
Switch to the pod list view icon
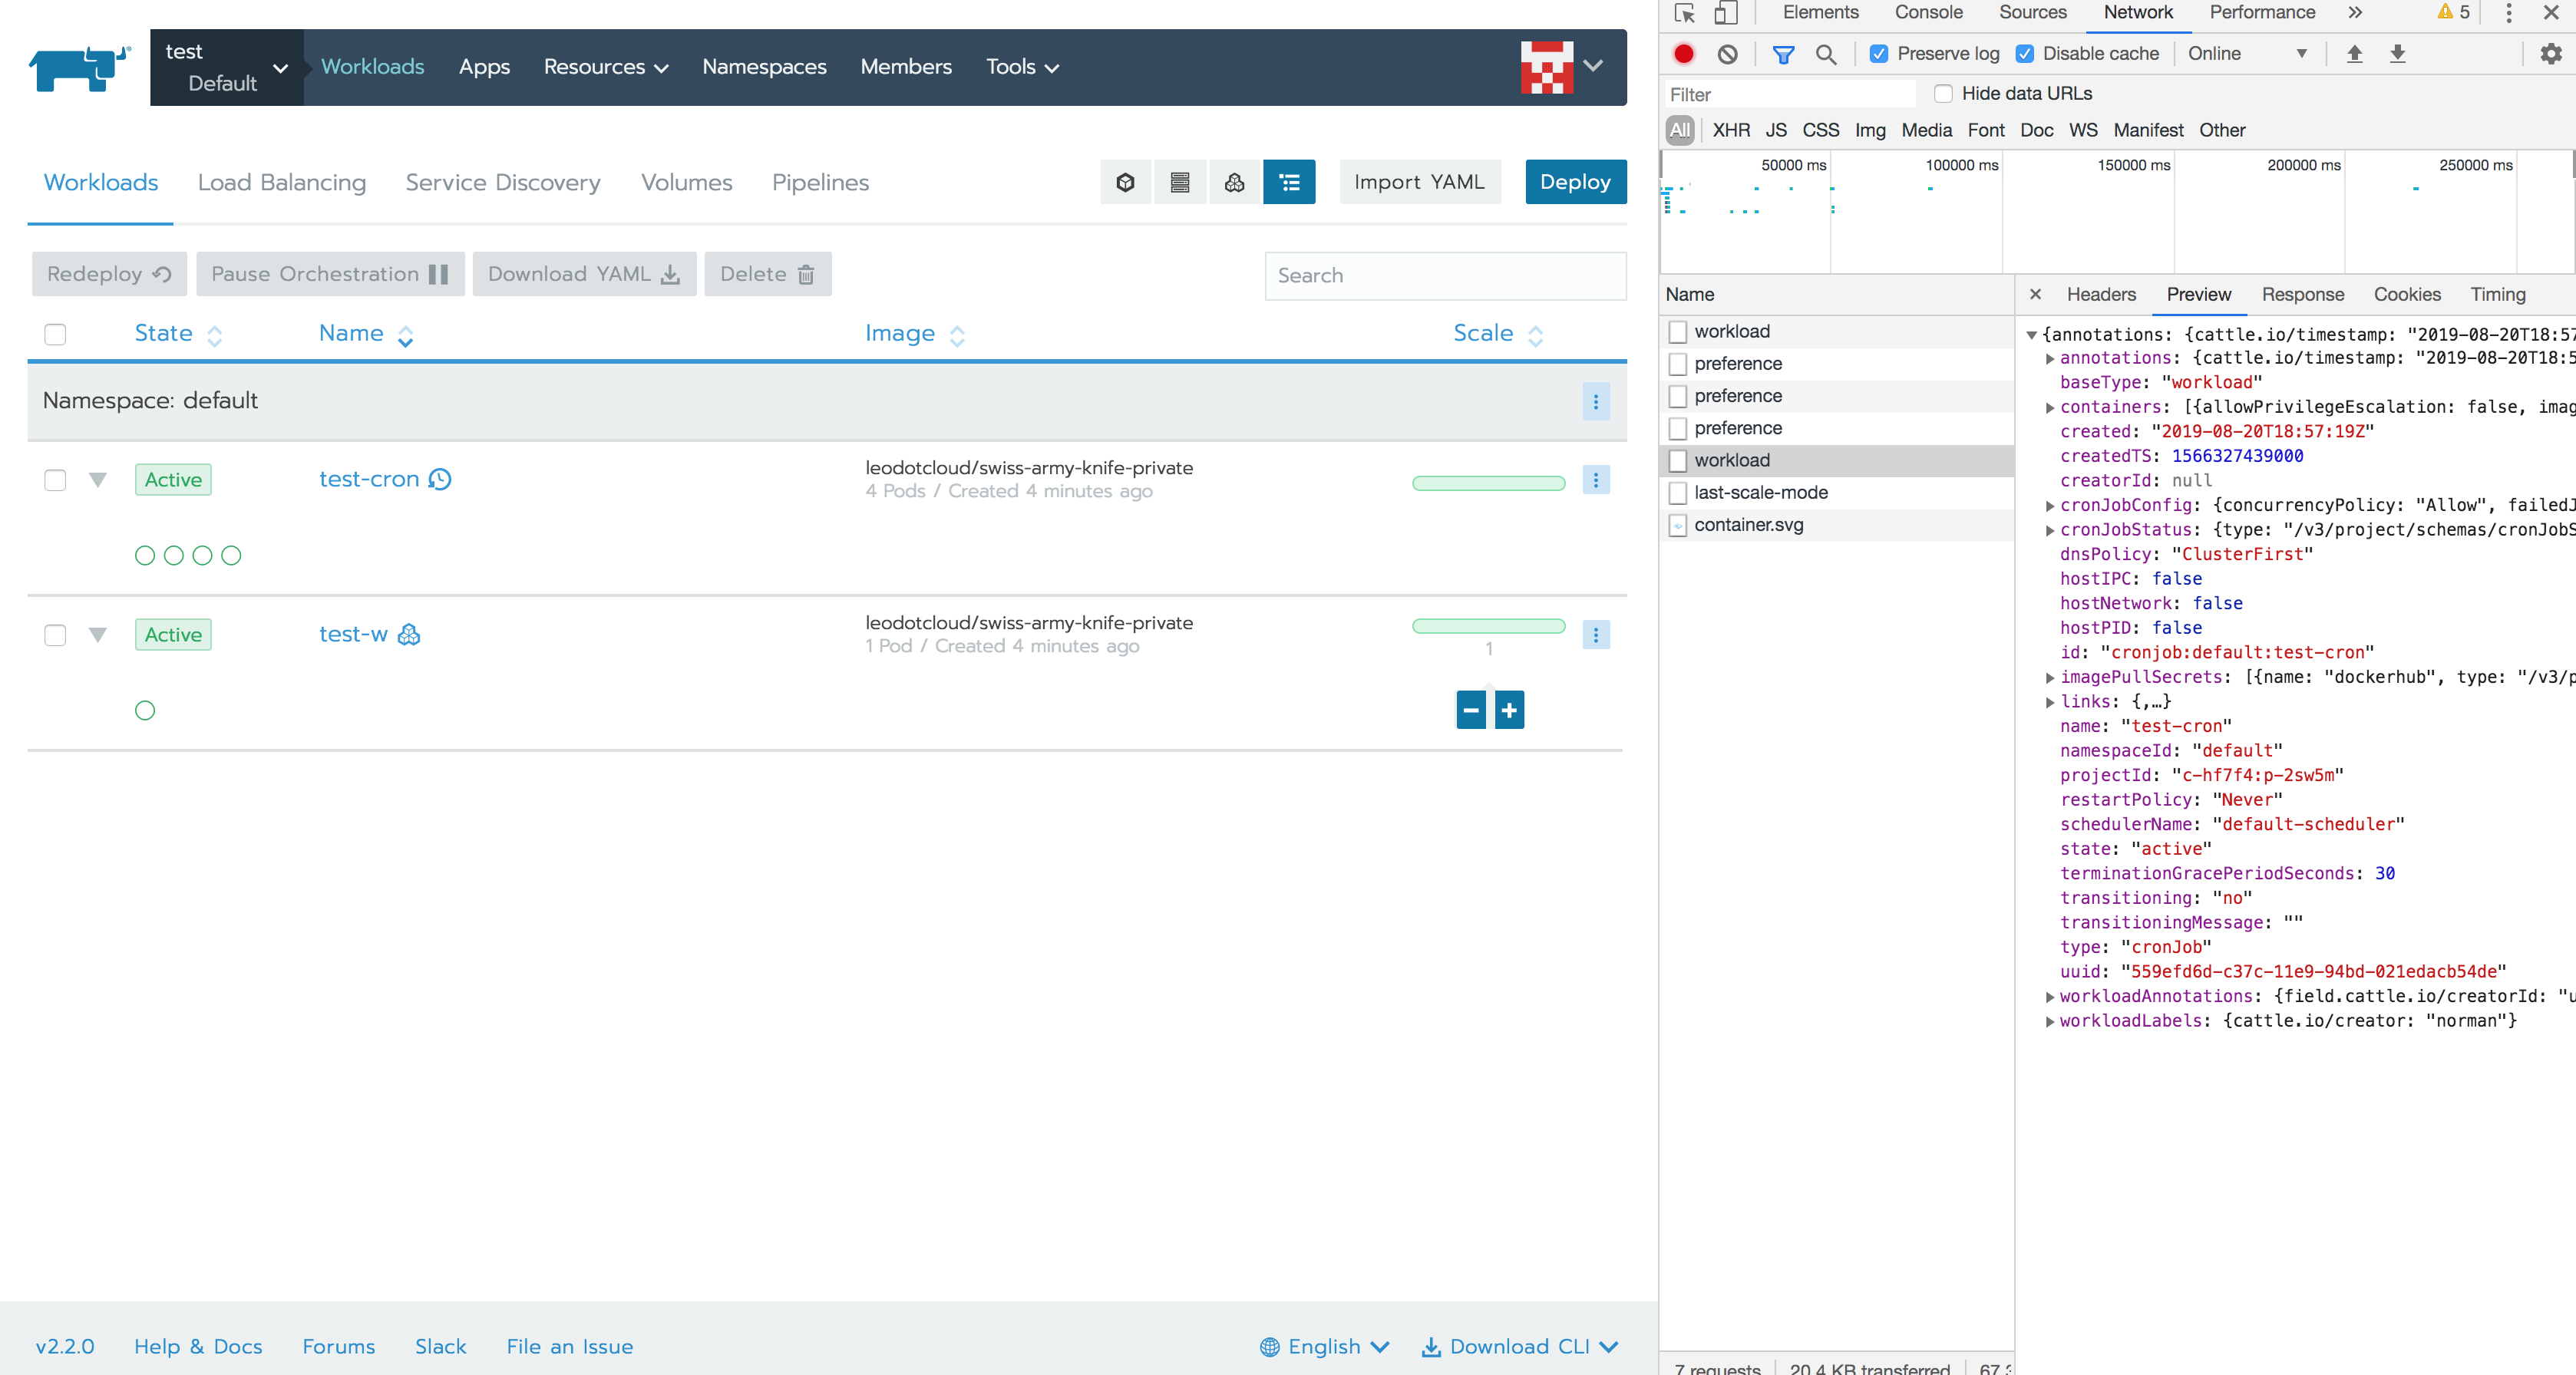coord(1125,182)
